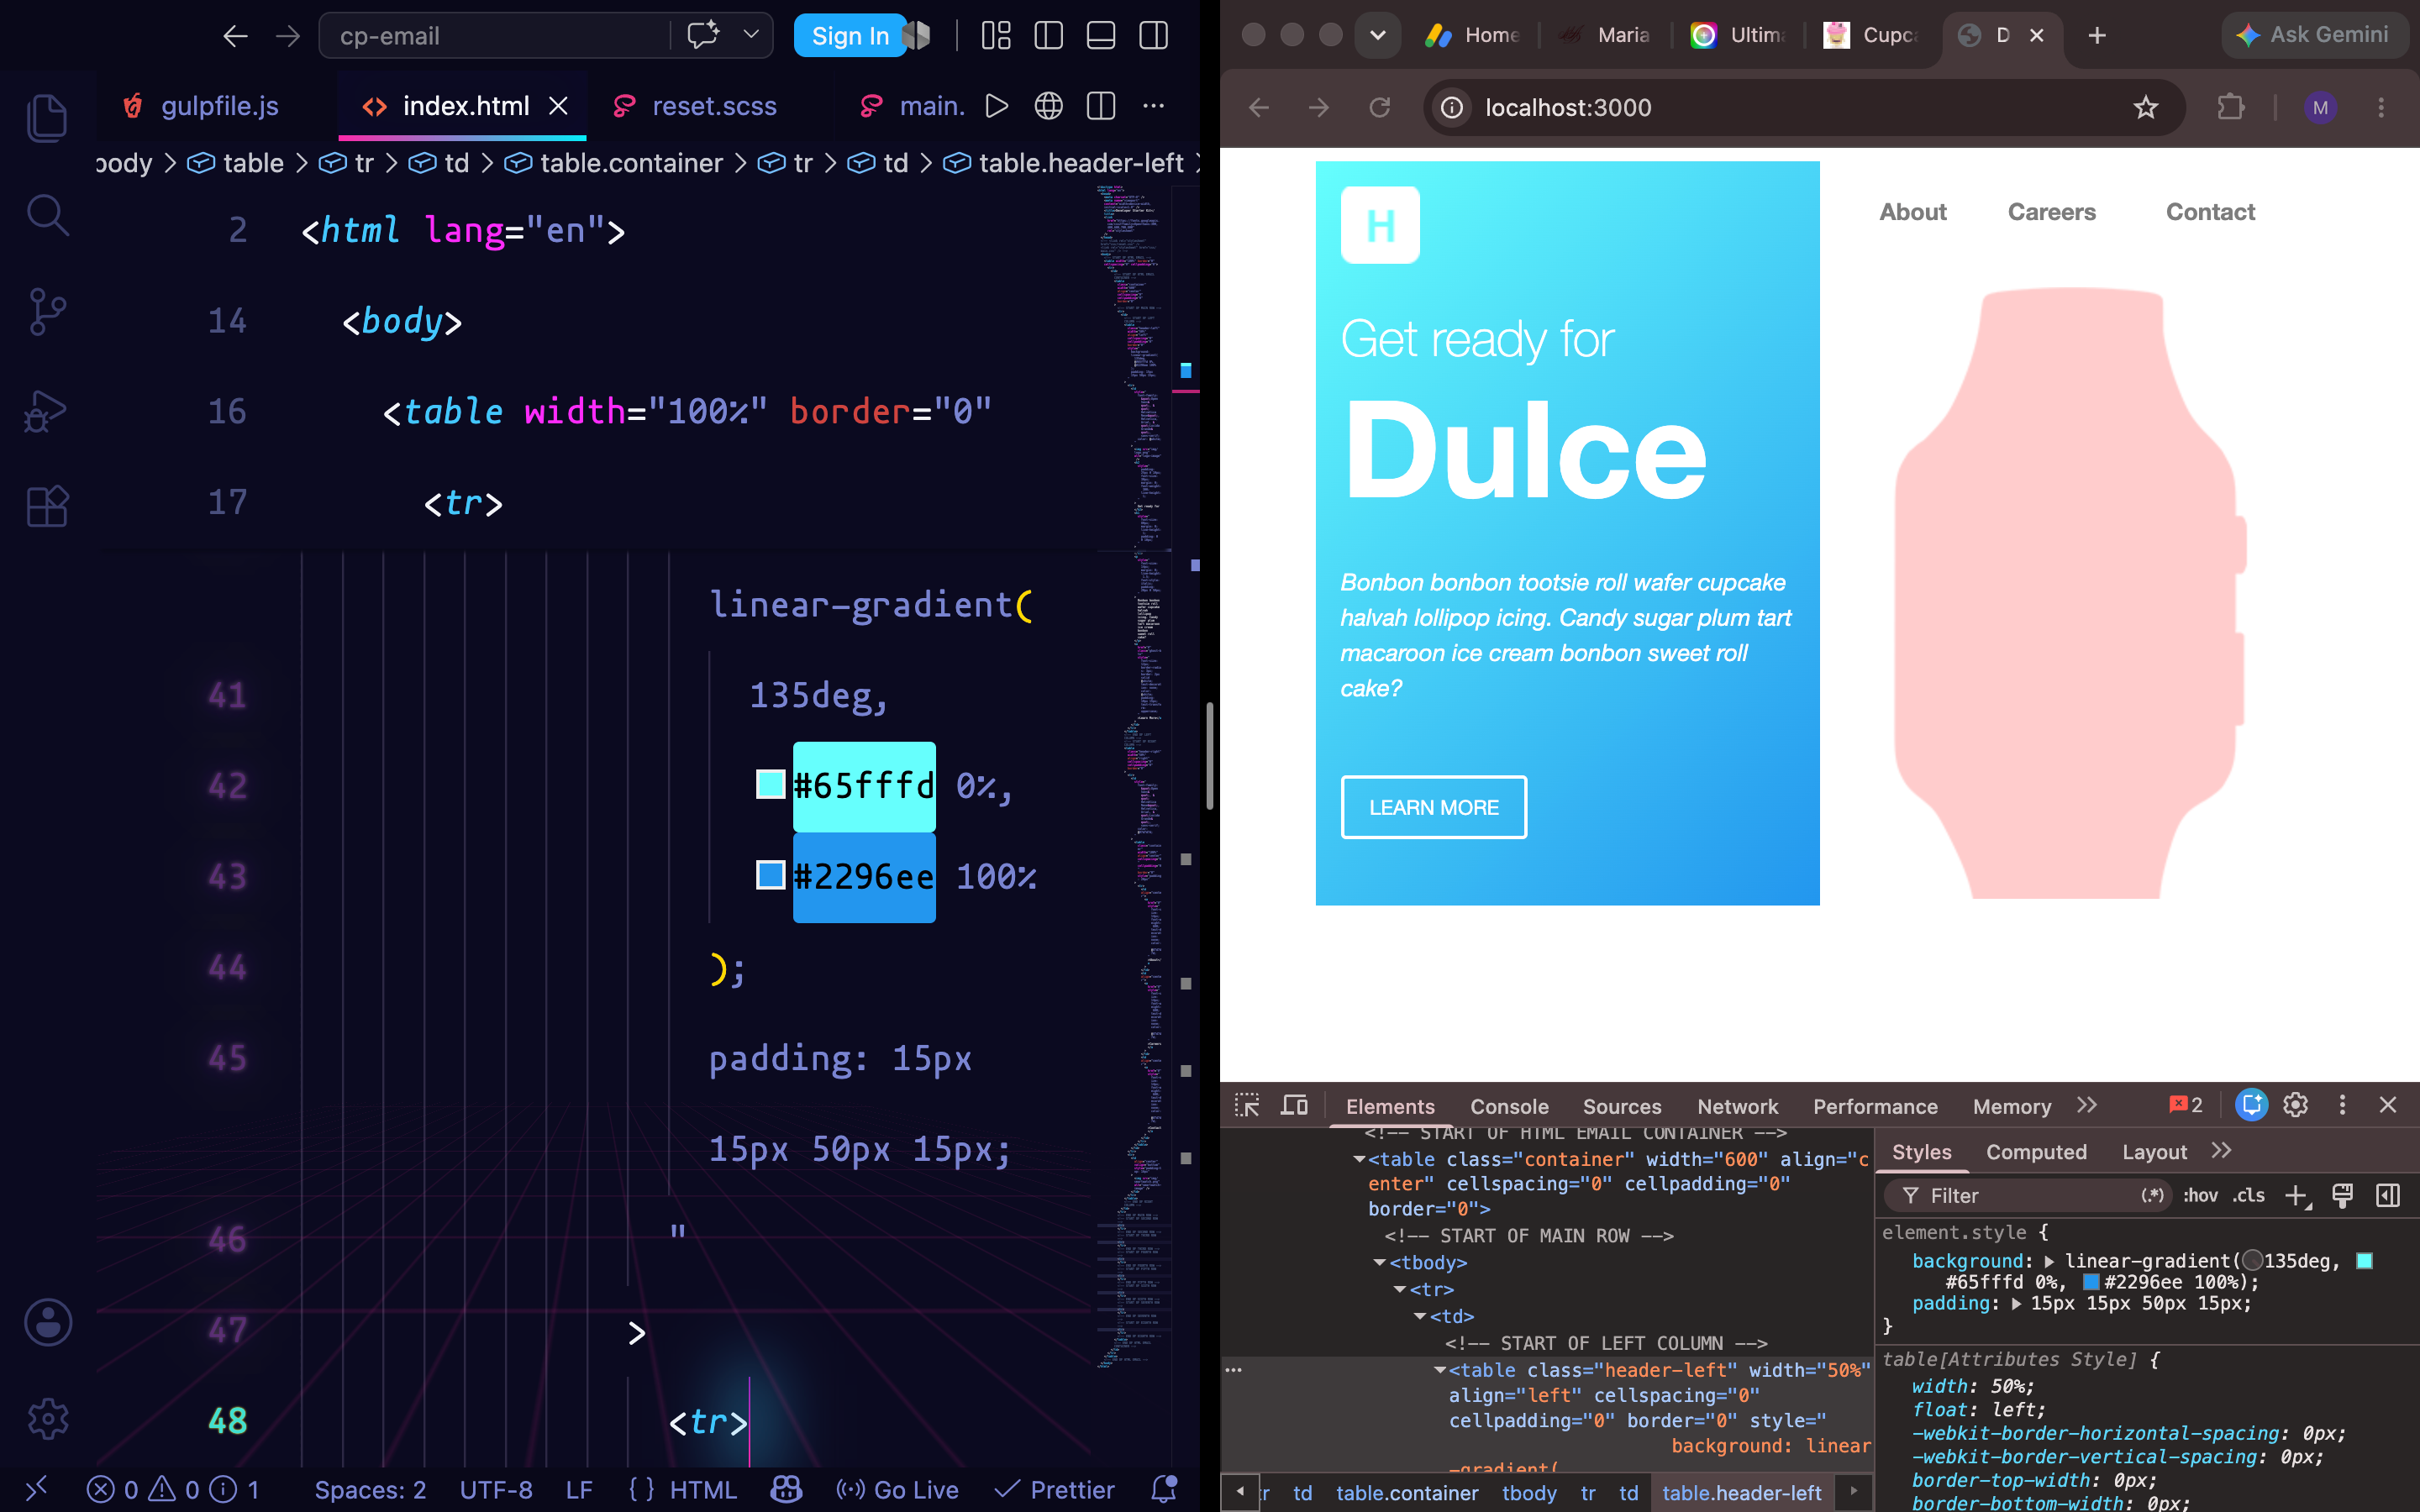
Task: Toggle the primary side bar
Action: [x=1048, y=36]
